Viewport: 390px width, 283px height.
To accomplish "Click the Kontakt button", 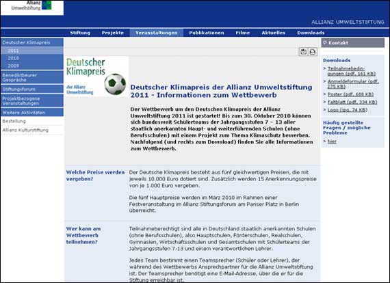I will (352, 43).
